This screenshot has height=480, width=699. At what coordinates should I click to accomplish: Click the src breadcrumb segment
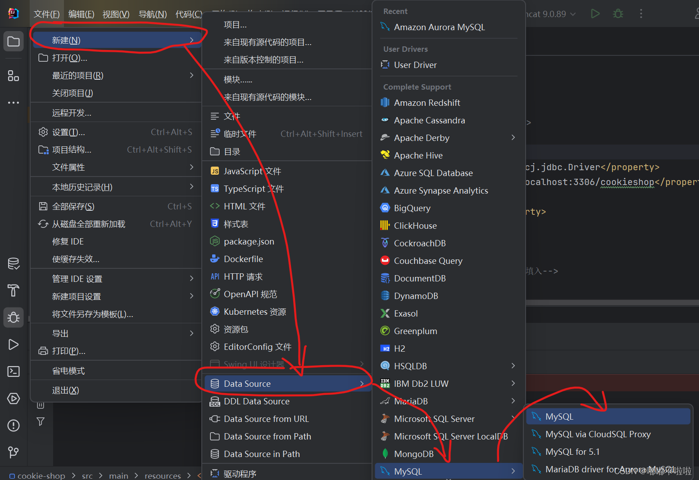click(87, 475)
